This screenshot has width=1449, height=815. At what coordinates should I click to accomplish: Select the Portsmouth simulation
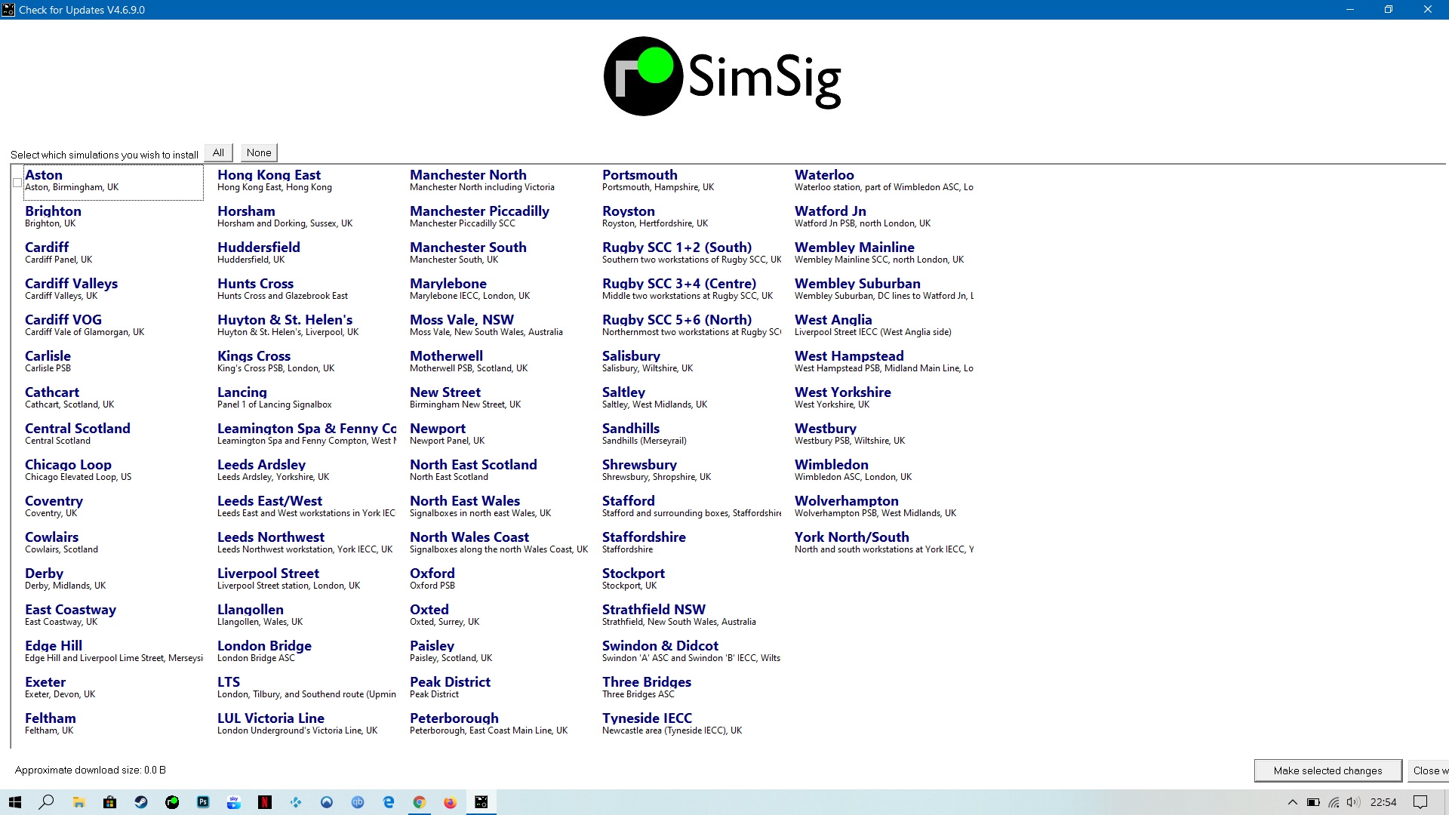coord(658,180)
